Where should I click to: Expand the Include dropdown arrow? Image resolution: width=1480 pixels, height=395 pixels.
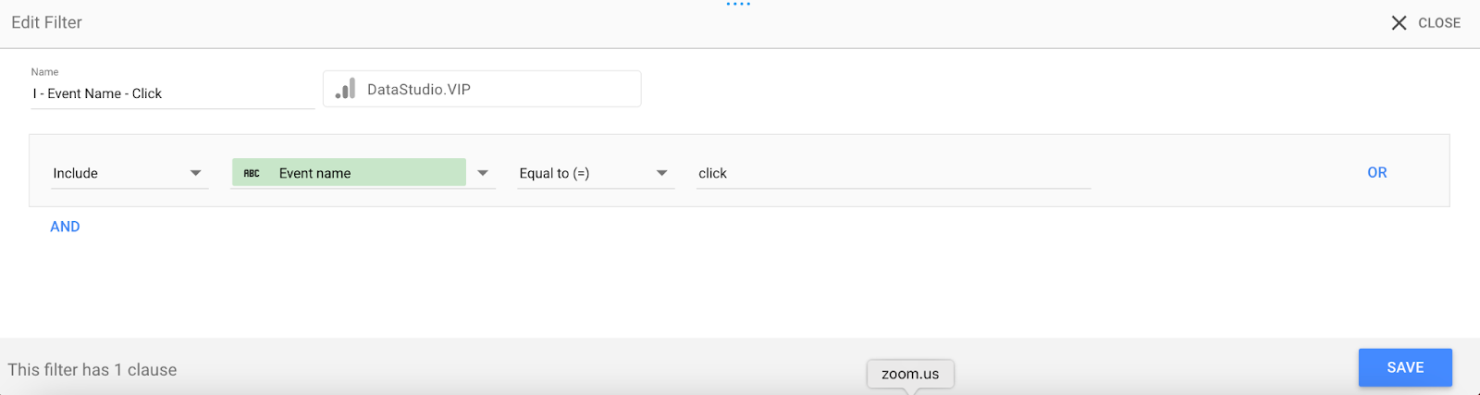tap(195, 173)
